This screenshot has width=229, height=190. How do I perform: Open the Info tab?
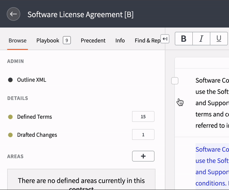pos(120,41)
